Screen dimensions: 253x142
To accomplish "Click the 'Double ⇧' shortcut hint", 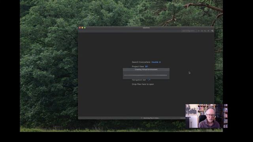I will coord(156,62).
